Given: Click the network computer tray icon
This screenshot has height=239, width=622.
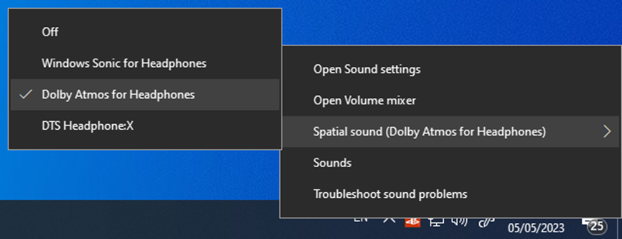Looking at the screenshot, I should (x=436, y=222).
